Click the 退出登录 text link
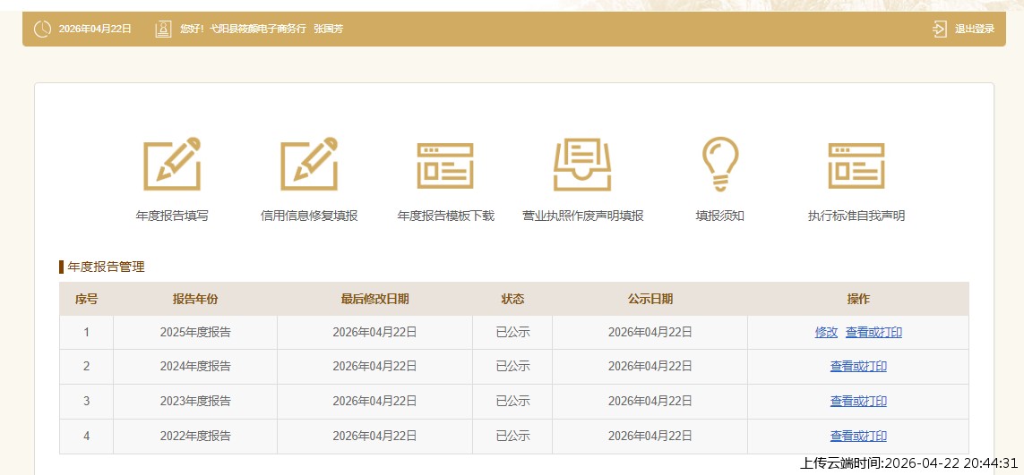 coord(974,29)
